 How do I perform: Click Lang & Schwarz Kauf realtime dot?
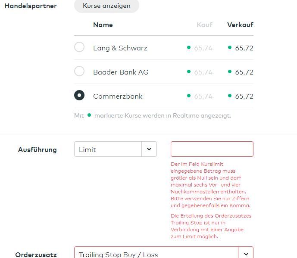click(189, 47)
